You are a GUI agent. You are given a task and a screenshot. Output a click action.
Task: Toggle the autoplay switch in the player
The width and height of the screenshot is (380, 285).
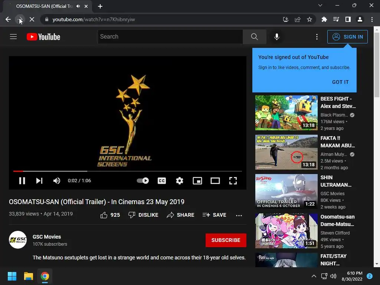pyautogui.click(x=143, y=181)
